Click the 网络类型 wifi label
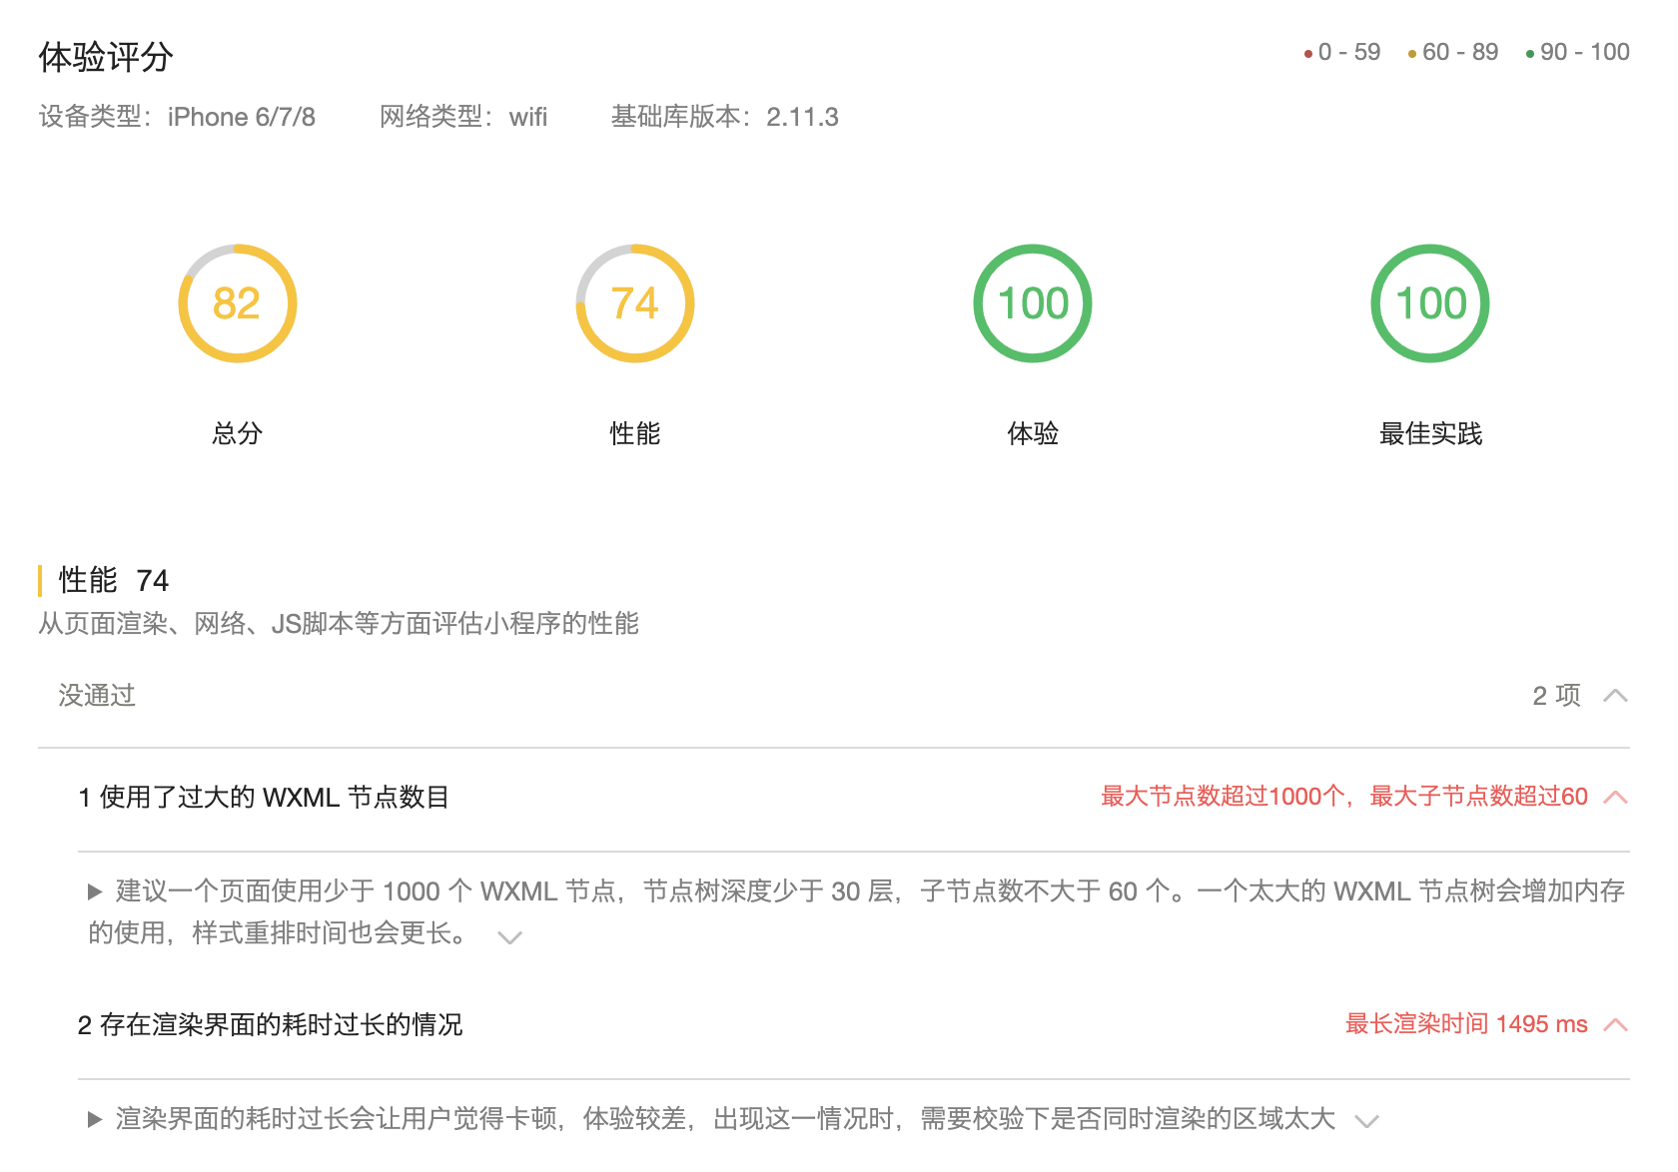The image size is (1678, 1172). pyautogui.click(x=463, y=117)
